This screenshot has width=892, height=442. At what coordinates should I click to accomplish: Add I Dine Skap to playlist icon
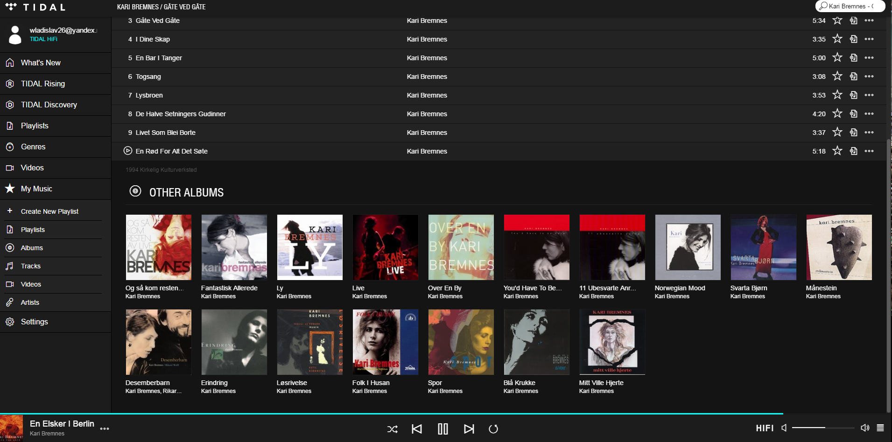853,39
